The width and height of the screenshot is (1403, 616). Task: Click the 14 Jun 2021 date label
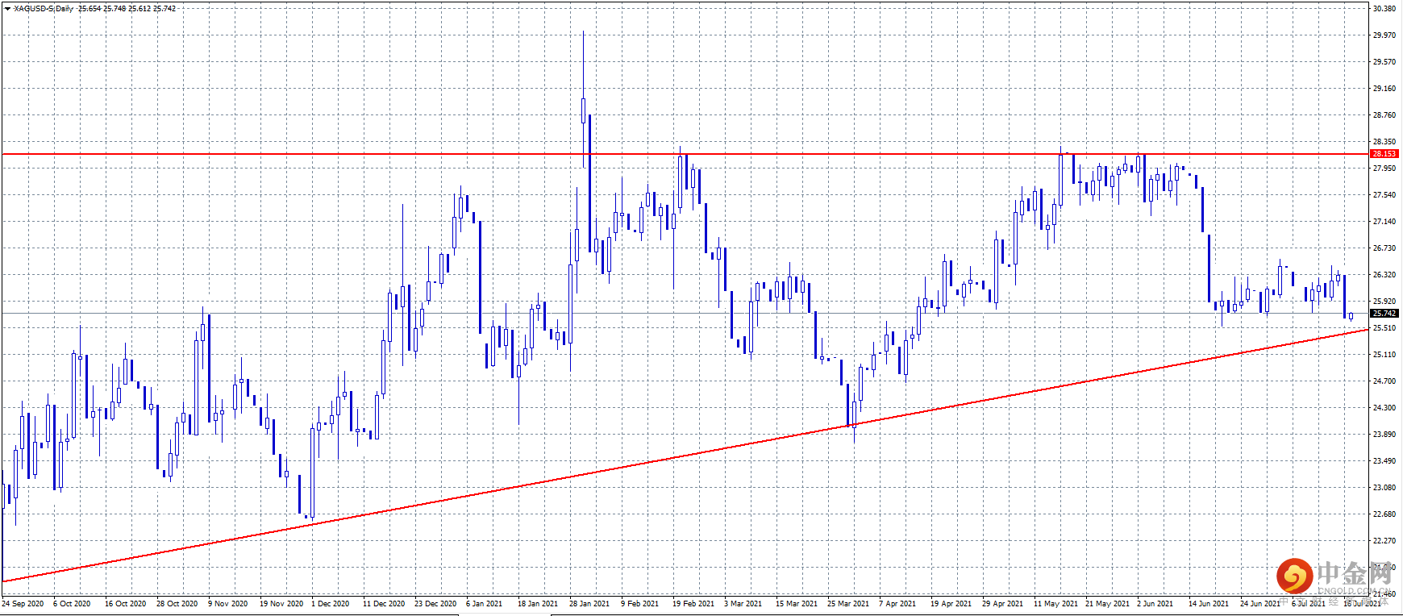pos(1209,604)
